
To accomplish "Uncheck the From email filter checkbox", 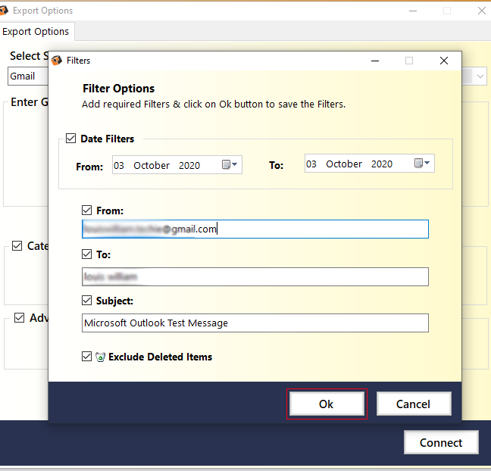I will 87,211.
